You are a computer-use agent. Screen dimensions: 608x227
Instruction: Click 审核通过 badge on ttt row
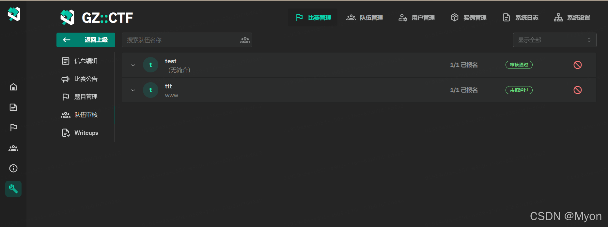[519, 90]
